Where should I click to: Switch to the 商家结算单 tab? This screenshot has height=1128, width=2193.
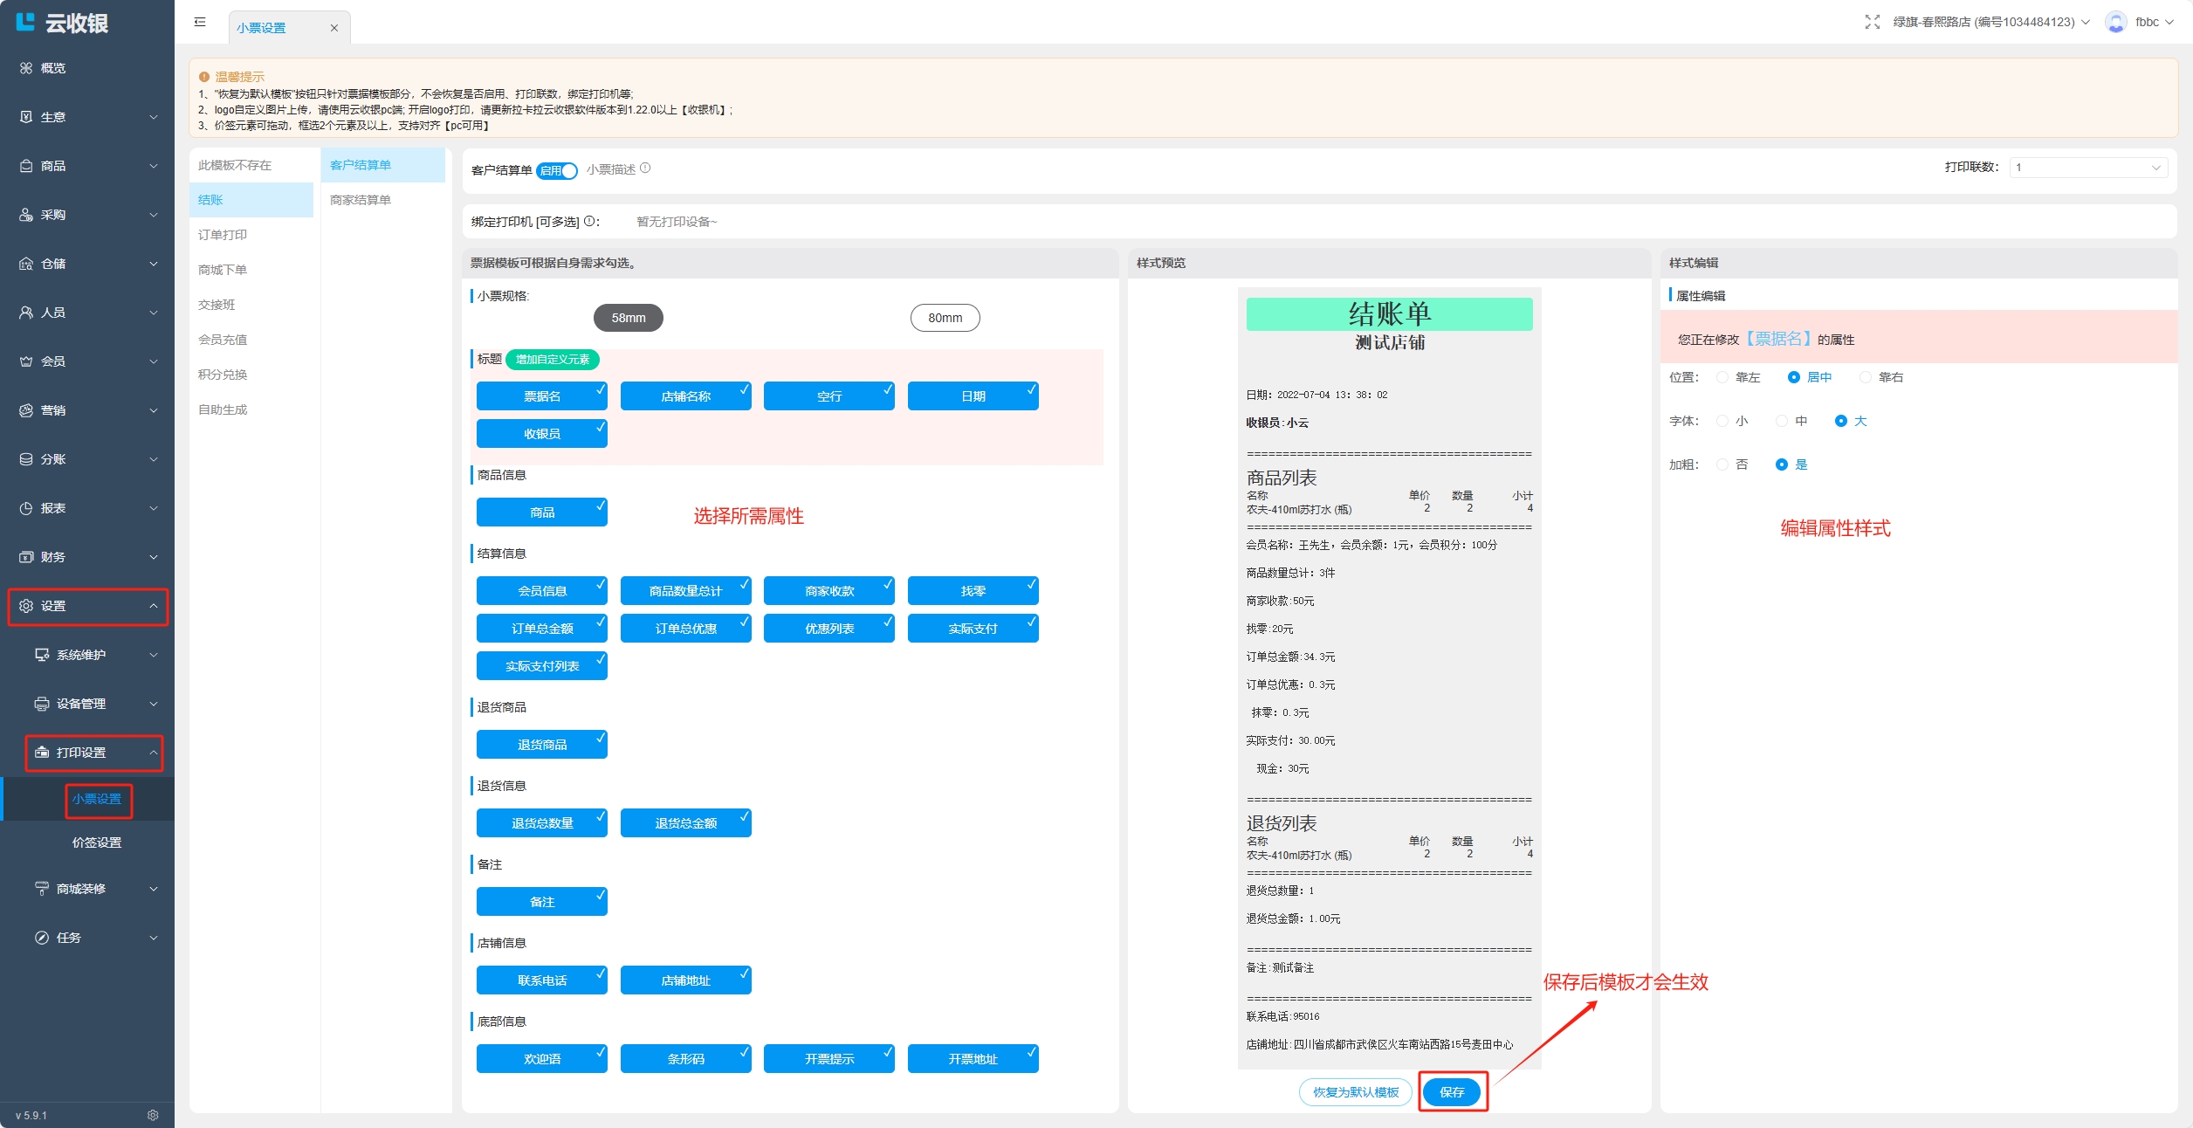pos(361,200)
